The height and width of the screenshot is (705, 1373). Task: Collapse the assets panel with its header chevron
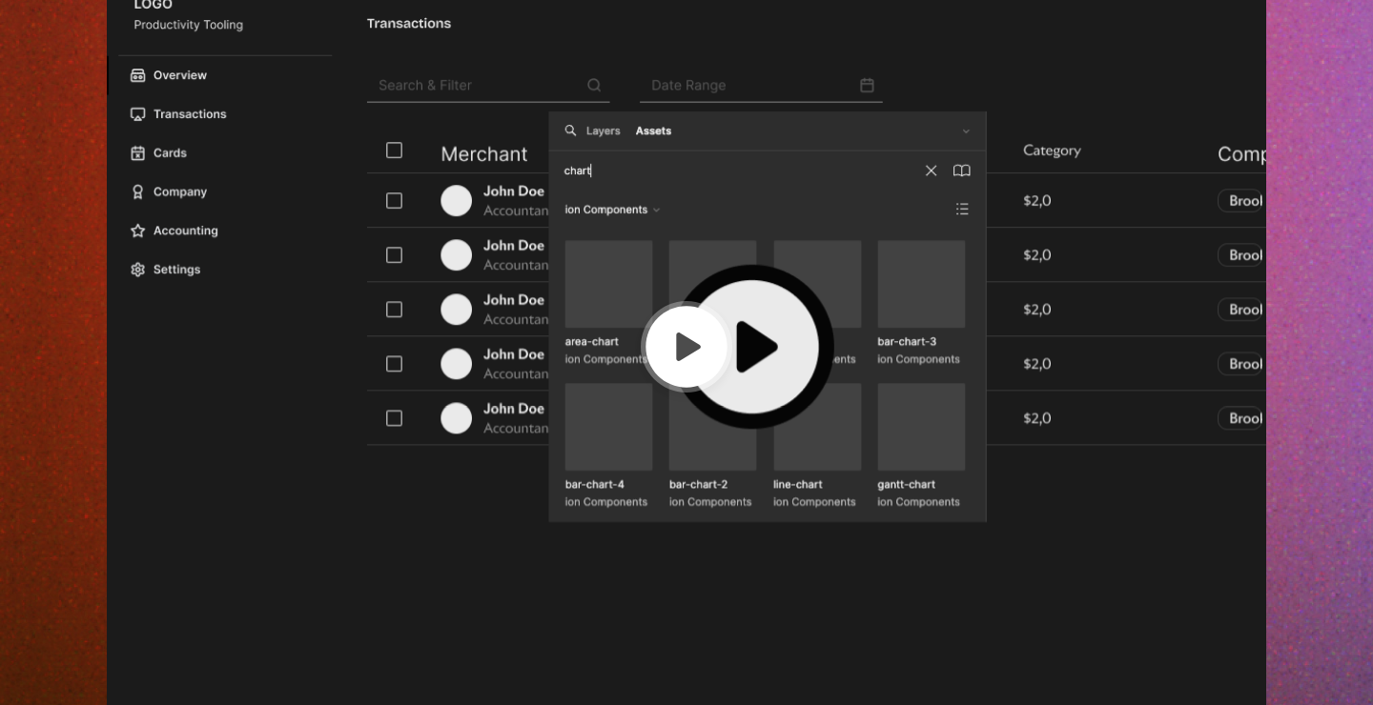(966, 131)
